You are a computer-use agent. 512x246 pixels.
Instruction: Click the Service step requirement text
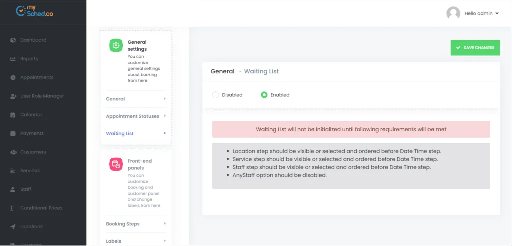coord(335,159)
